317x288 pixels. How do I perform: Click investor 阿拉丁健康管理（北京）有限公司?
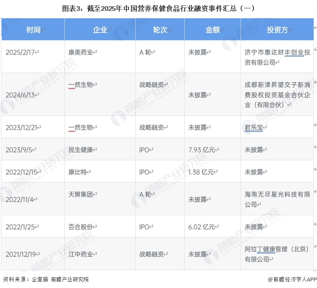tap(277, 254)
